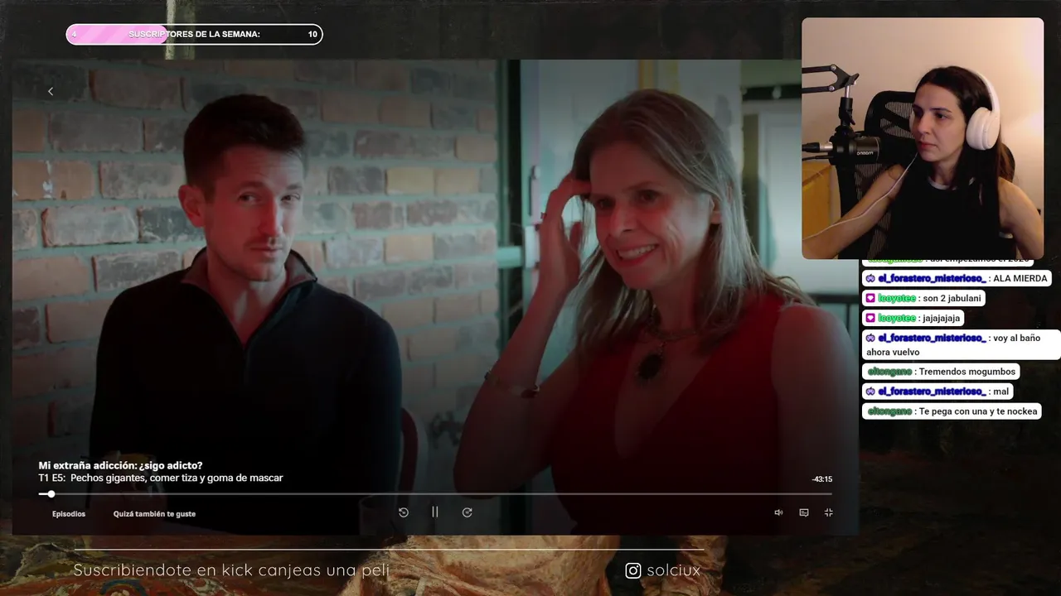This screenshot has width=1061, height=596.
Task: Click chat message 'Tremendos mogumbos'
Action: 941,372
